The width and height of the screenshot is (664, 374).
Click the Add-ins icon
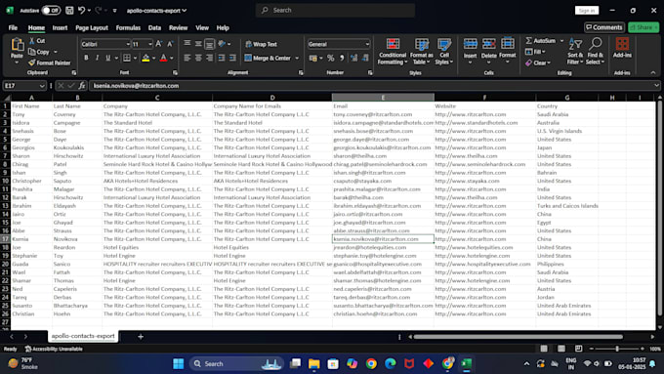coord(622,44)
